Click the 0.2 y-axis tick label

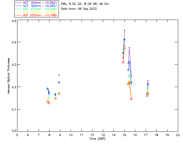click(14, 87)
